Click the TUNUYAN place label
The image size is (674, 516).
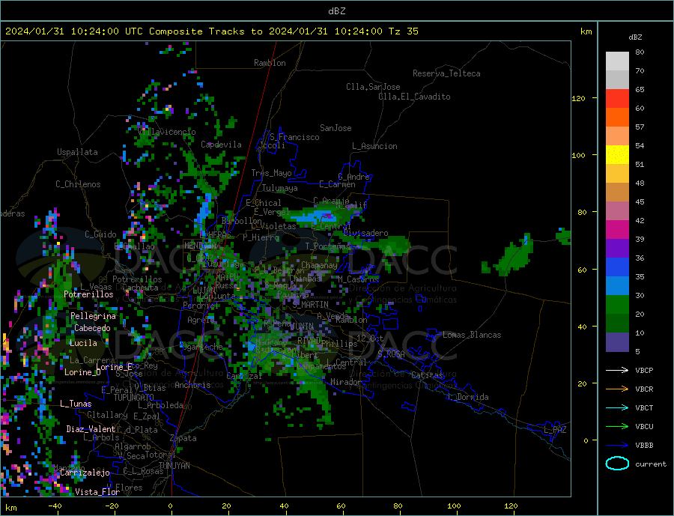tap(174, 466)
